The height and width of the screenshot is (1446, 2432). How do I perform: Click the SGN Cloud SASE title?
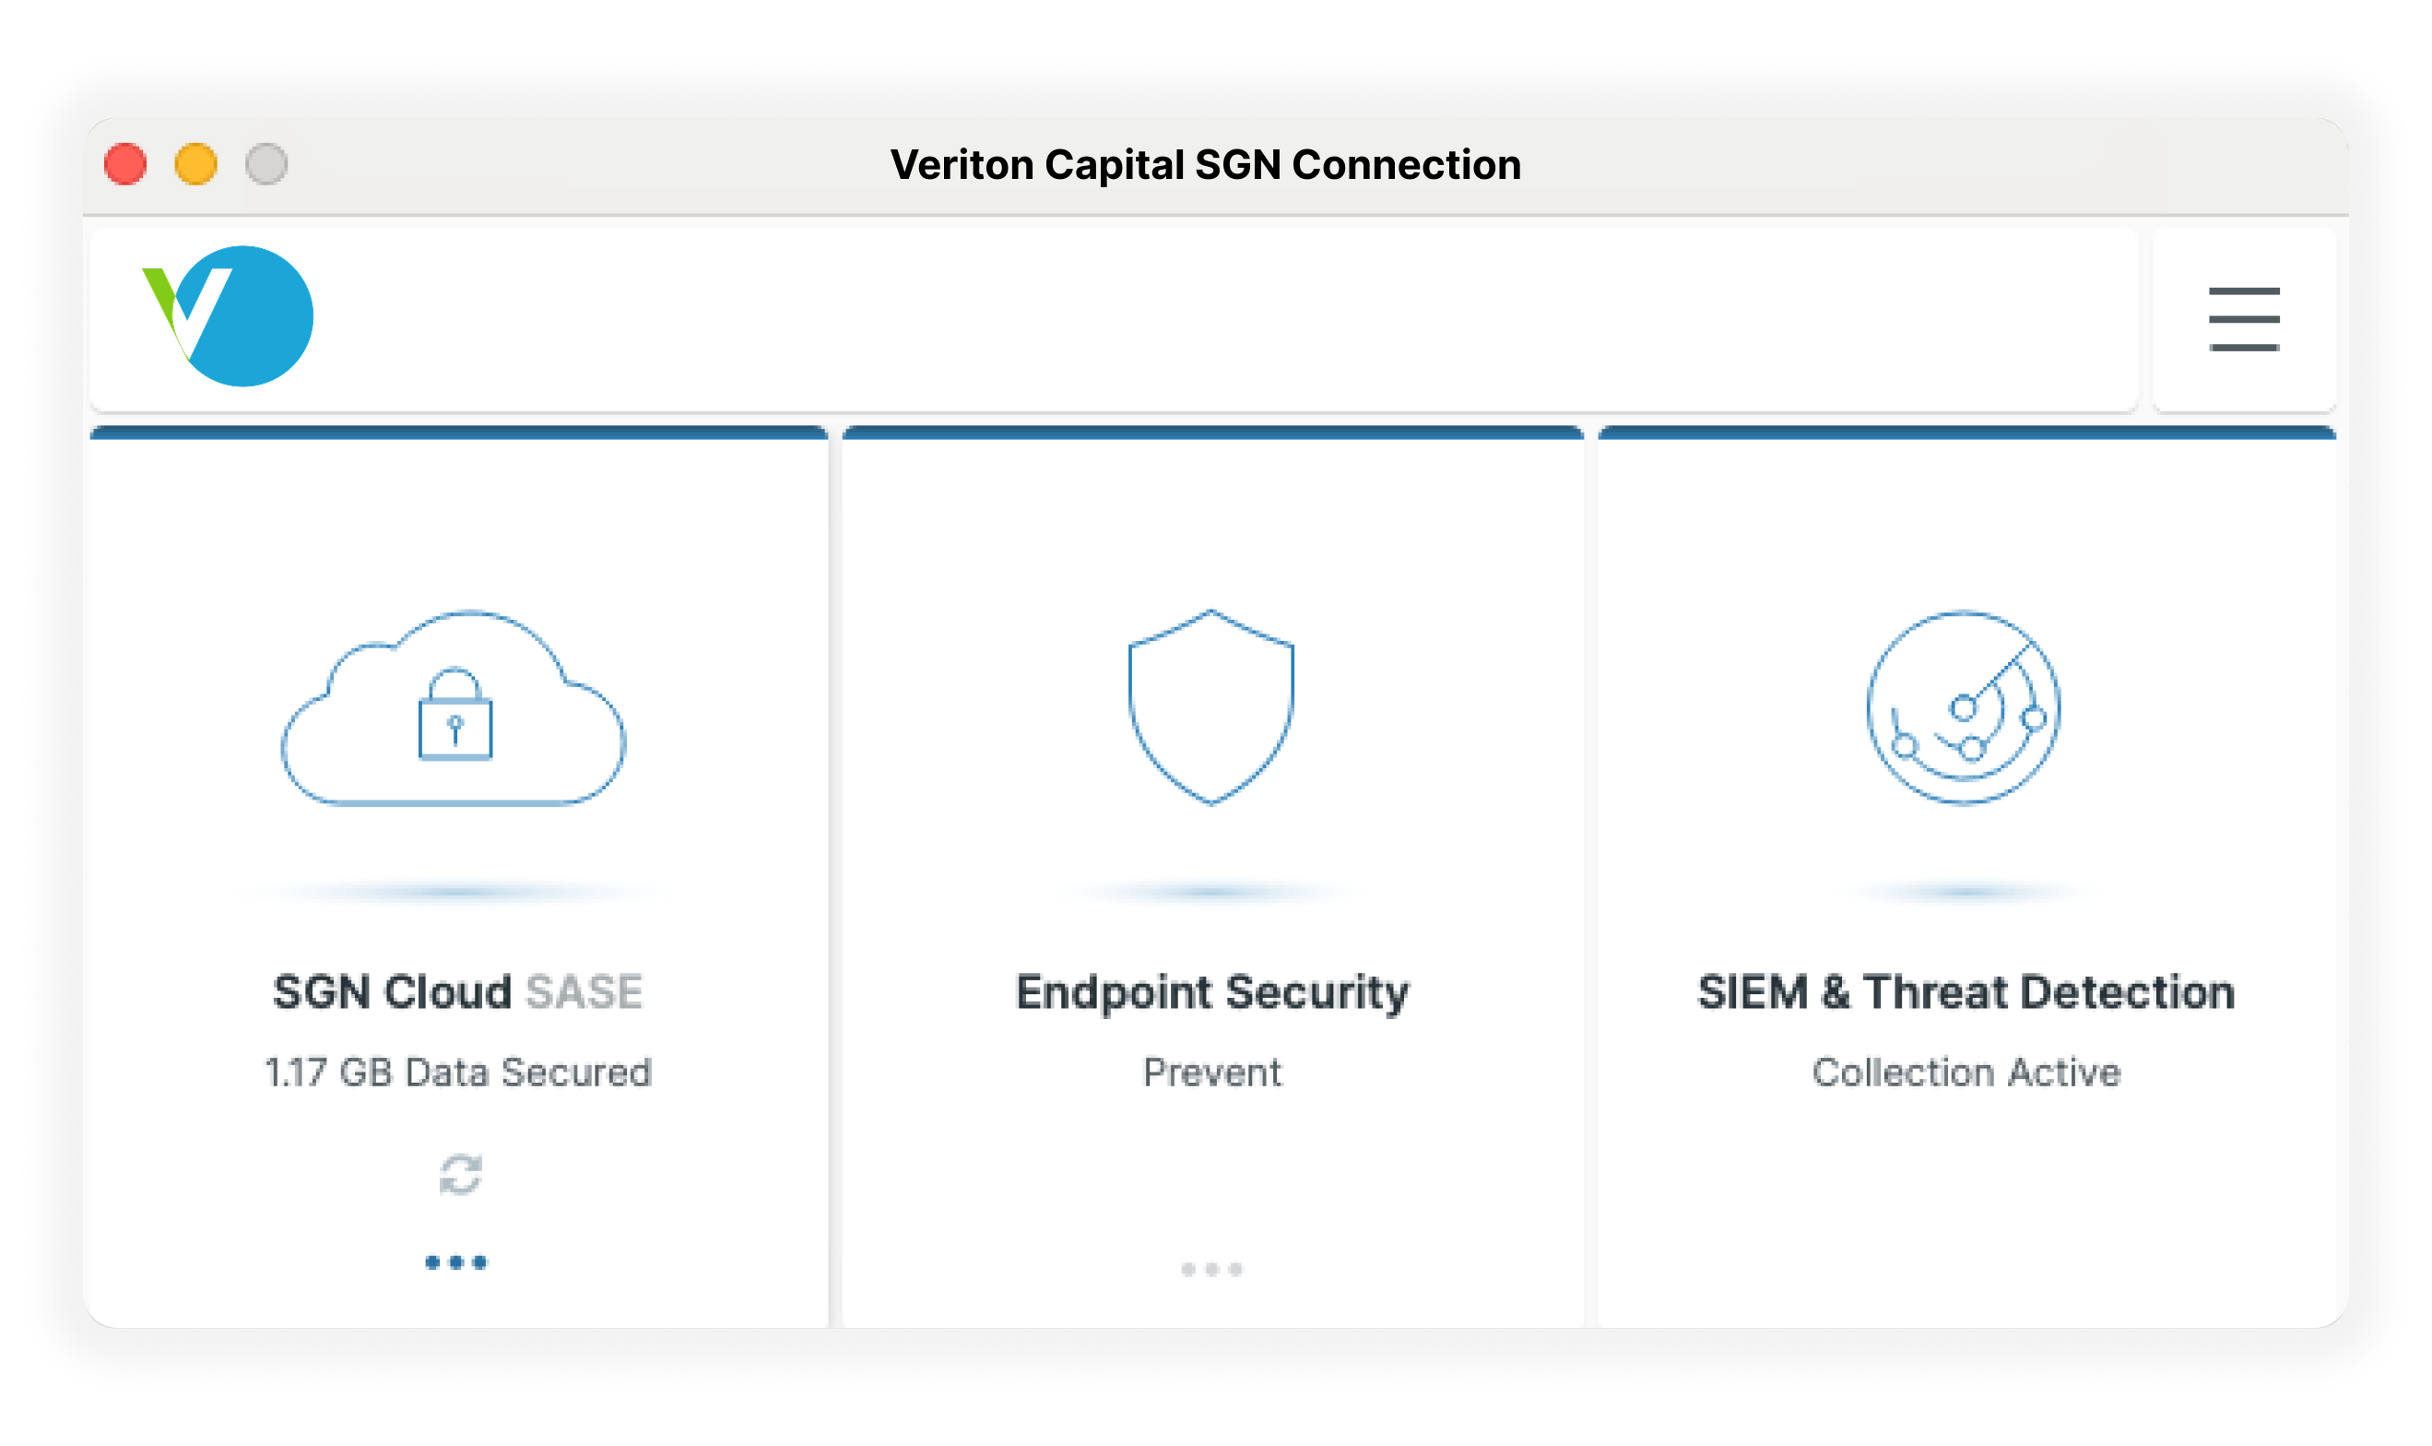(x=456, y=992)
